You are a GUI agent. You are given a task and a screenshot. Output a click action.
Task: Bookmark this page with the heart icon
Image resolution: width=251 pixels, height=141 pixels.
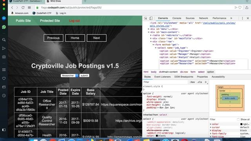pyautogui.click(x=240, y=7)
